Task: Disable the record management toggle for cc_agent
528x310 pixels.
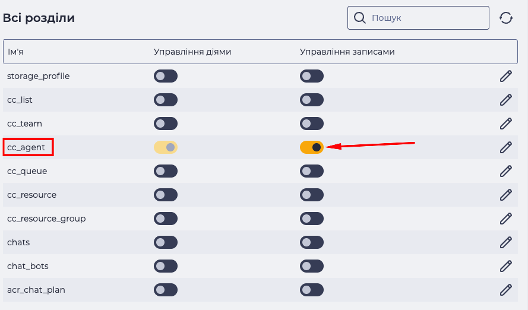Action: pos(312,147)
